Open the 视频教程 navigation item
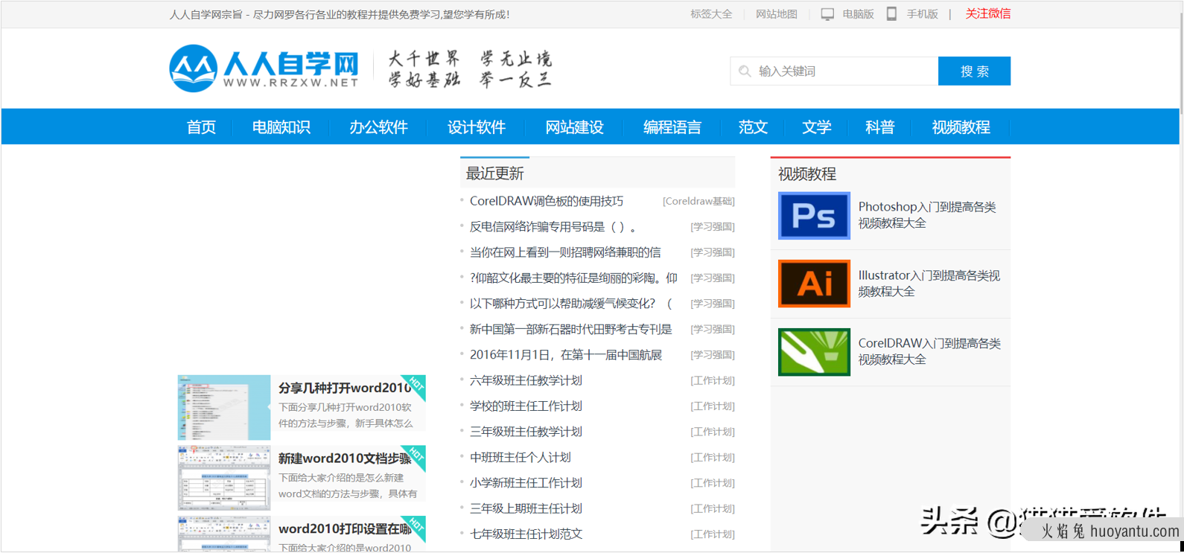Image resolution: width=1184 pixels, height=553 pixels. click(x=961, y=127)
